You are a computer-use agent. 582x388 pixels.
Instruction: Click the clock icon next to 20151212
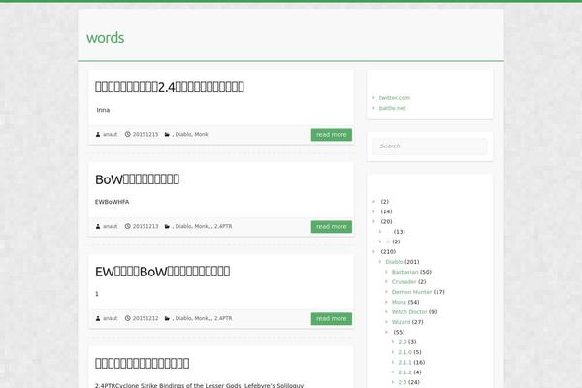128,318
